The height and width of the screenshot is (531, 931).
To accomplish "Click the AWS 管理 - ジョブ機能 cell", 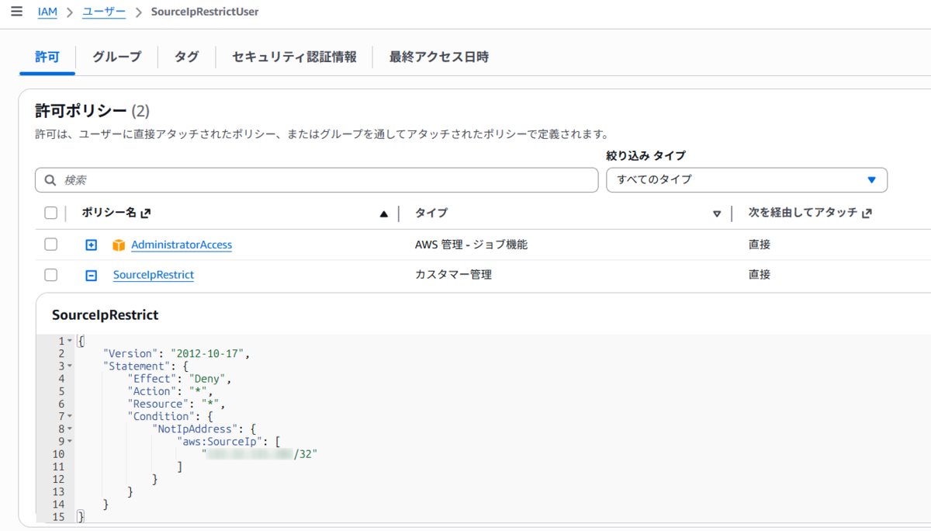I will point(472,245).
